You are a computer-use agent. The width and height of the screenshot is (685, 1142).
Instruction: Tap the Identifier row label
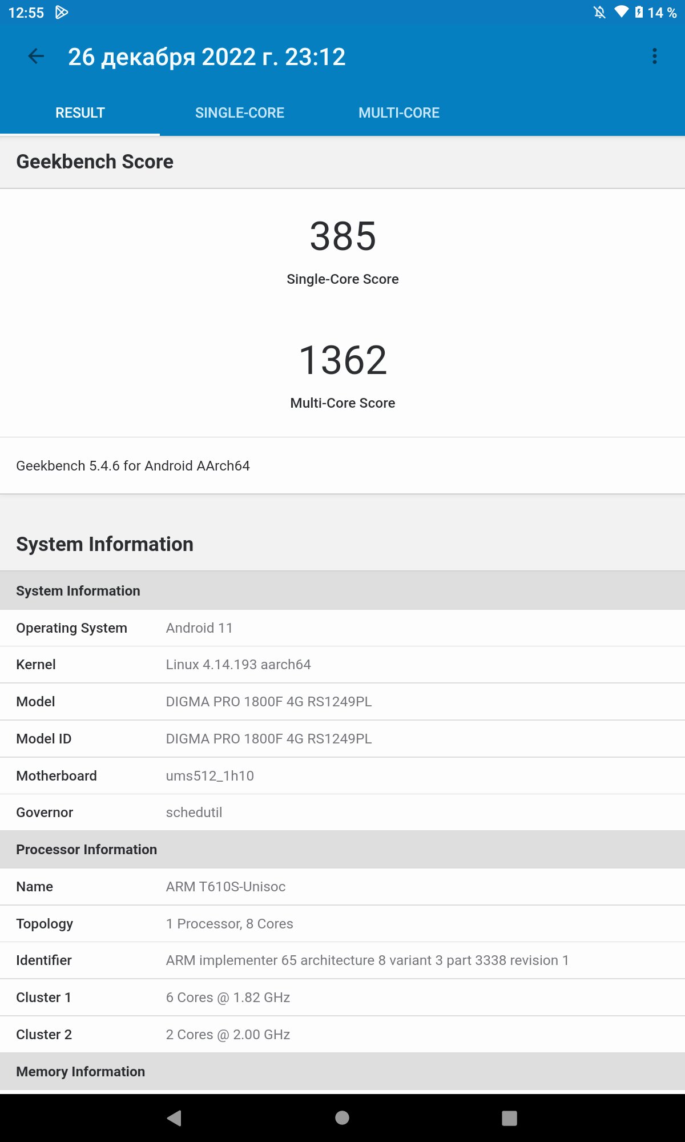(44, 960)
